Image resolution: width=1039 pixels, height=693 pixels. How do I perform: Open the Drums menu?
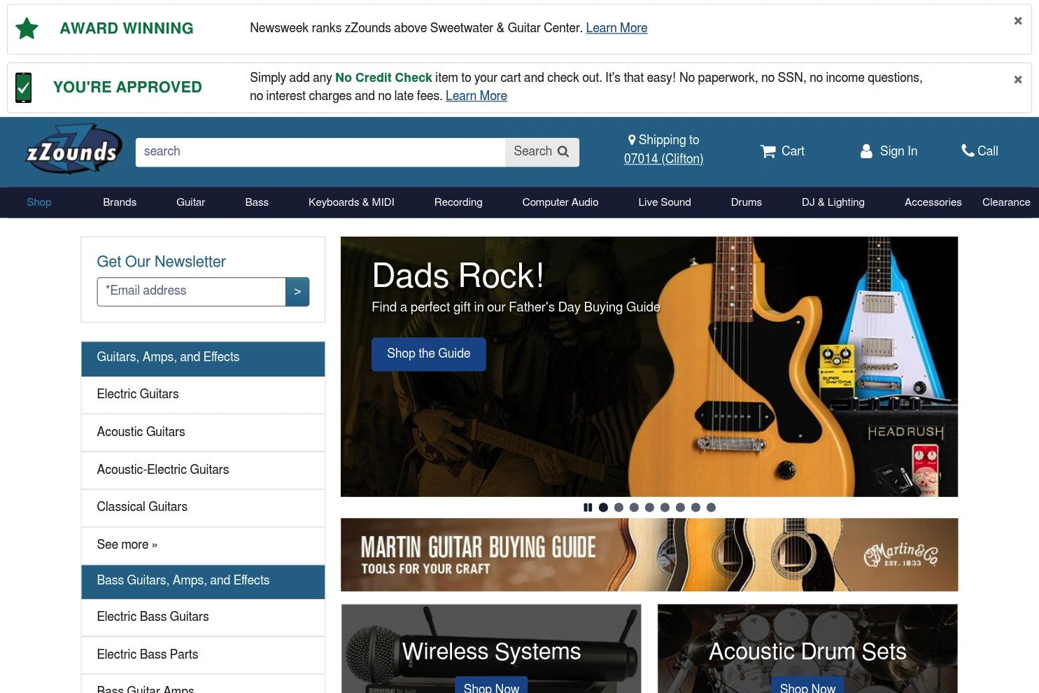pos(747,202)
